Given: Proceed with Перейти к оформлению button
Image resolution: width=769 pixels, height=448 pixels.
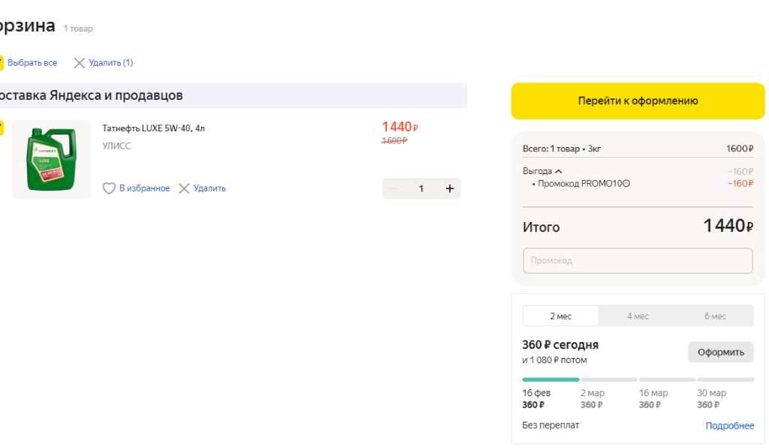Looking at the screenshot, I should (638, 101).
